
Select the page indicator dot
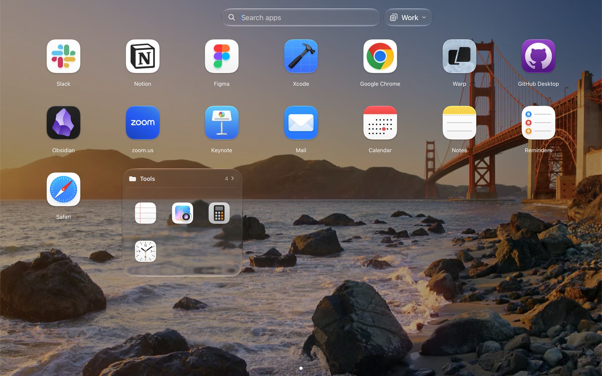tap(301, 368)
